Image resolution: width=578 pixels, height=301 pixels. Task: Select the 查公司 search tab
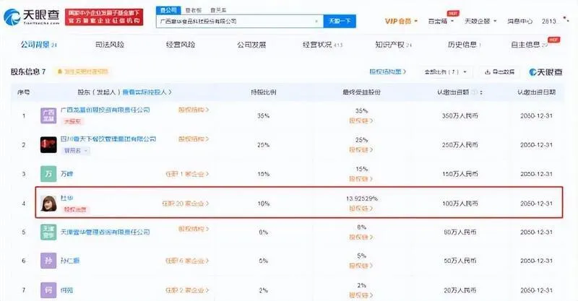[x=168, y=10]
